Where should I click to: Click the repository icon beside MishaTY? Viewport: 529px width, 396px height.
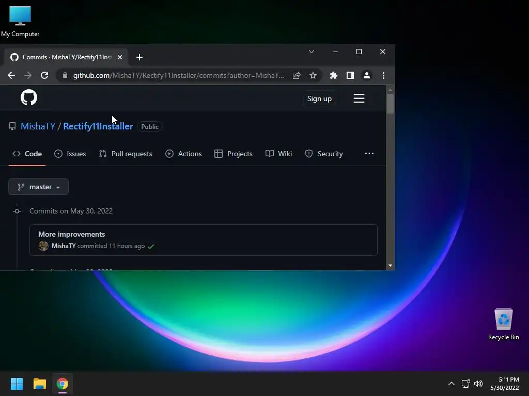pos(12,126)
